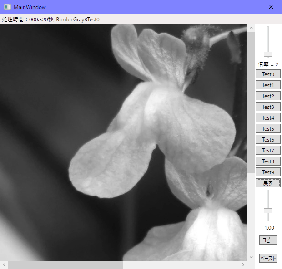282x269 pixels.
Task: Select the Test2 button
Action: (x=268, y=96)
